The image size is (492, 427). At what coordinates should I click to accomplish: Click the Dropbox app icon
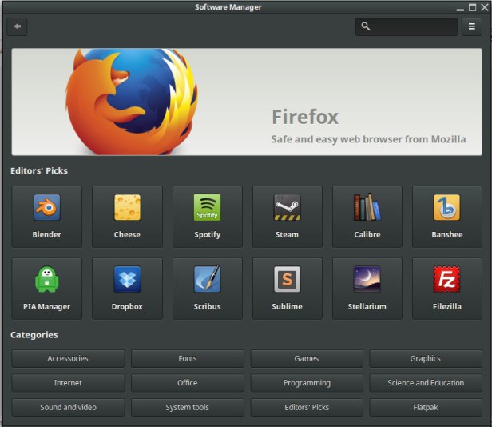tap(127, 280)
